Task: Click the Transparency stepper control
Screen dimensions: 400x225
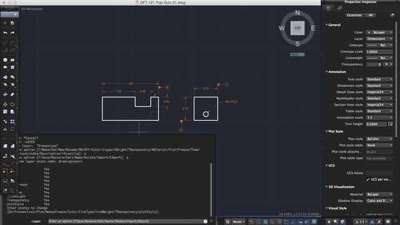Action: (389, 64)
